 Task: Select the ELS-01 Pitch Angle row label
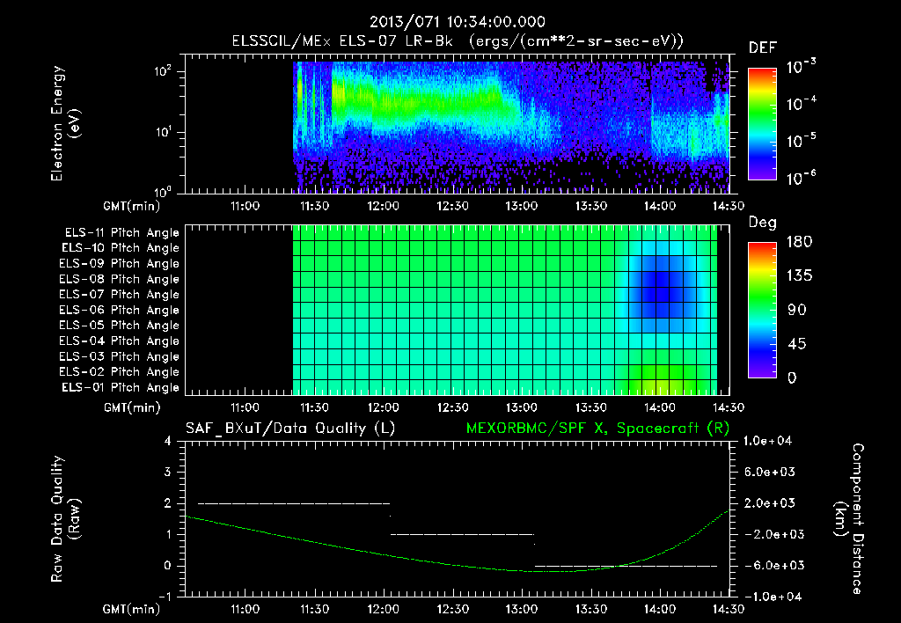click(121, 387)
